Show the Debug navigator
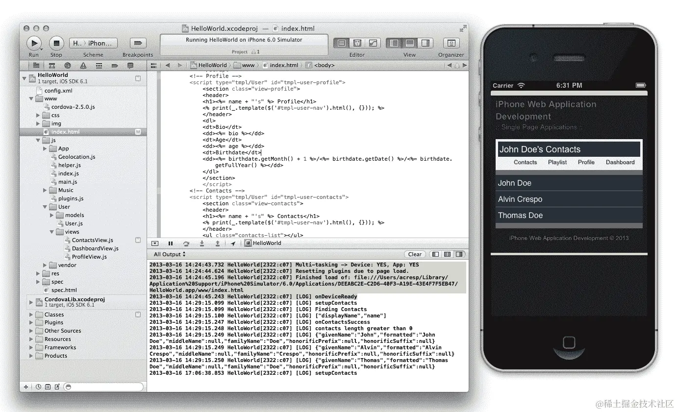Screen dimensions: 677x412 point(99,65)
